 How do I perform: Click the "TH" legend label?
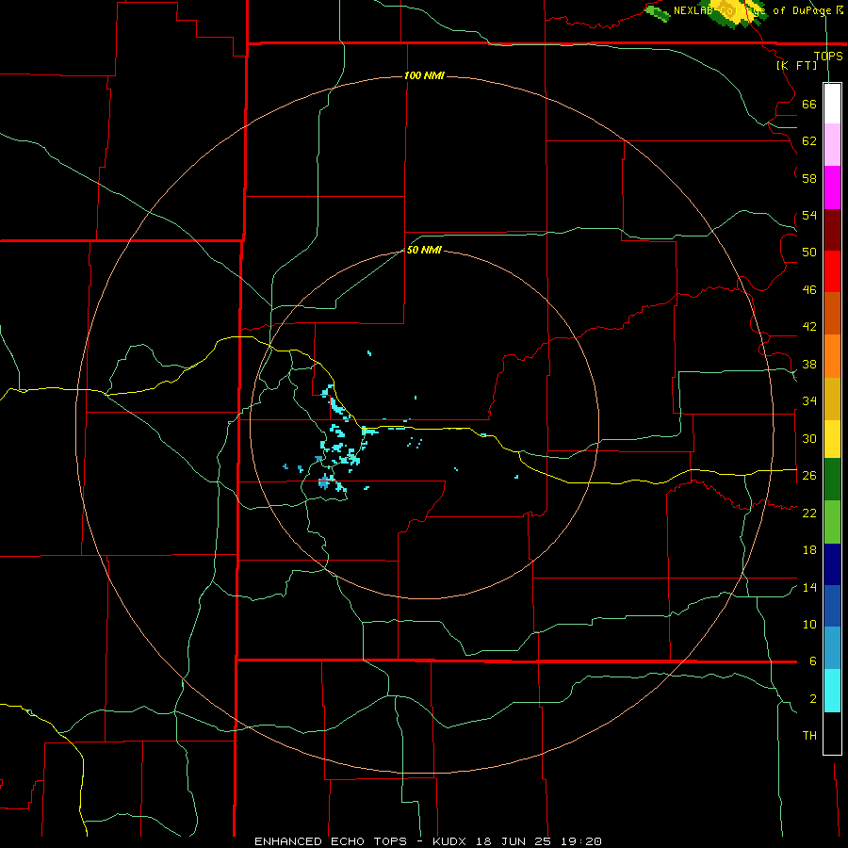(x=809, y=735)
